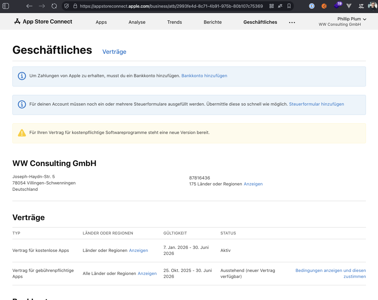
Task: Reload the App Store Connect page
Action: [x=54, y=6]
